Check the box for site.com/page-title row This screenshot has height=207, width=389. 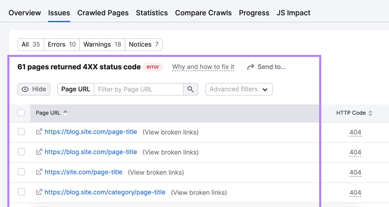click(21, 172)
